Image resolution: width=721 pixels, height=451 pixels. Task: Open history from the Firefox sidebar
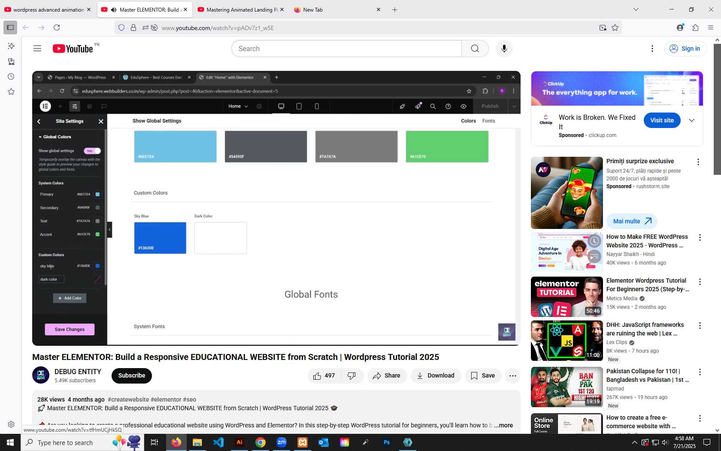pyautogui.click(x=11, y=76)
